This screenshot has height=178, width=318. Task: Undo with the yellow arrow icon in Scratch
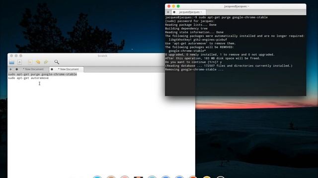(38, 62)
